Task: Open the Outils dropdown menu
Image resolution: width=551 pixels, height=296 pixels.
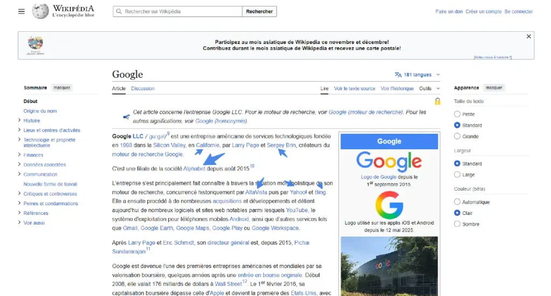Action: pos(429,89)
